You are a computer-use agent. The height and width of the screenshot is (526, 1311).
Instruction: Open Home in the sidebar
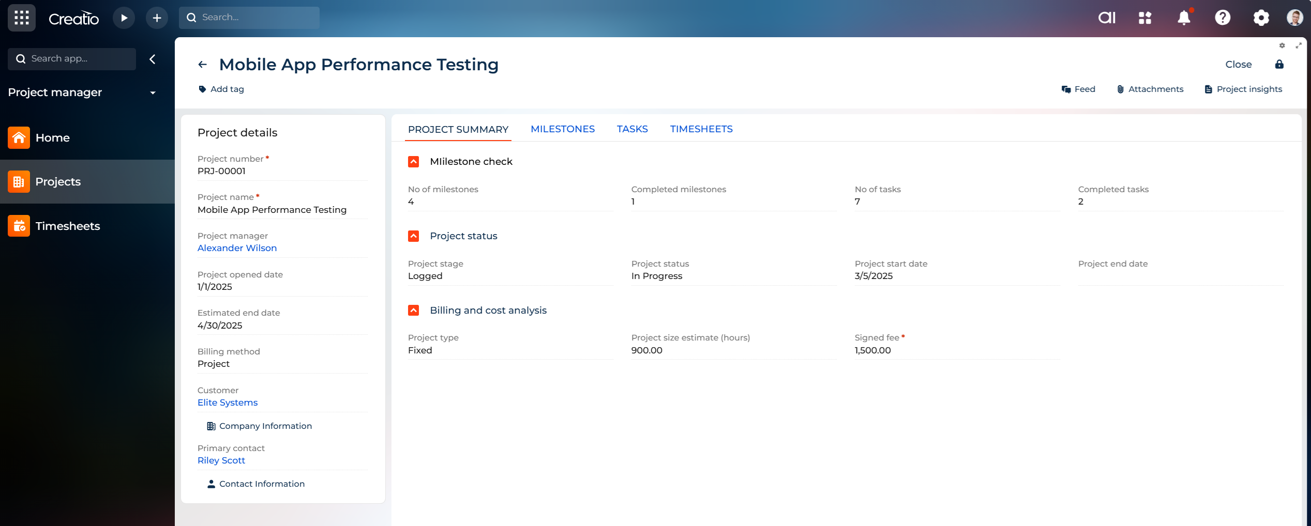pos(53,138)
